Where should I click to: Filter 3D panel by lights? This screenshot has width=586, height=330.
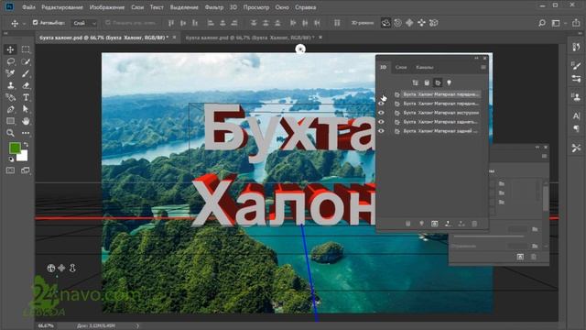click(x=449, y=82)
